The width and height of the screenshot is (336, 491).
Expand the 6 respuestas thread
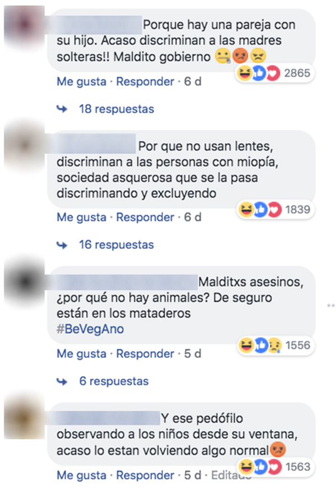click(x=114, y=381)
